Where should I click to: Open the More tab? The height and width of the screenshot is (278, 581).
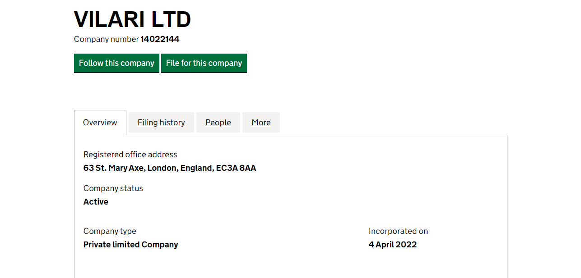click(261, 123)
